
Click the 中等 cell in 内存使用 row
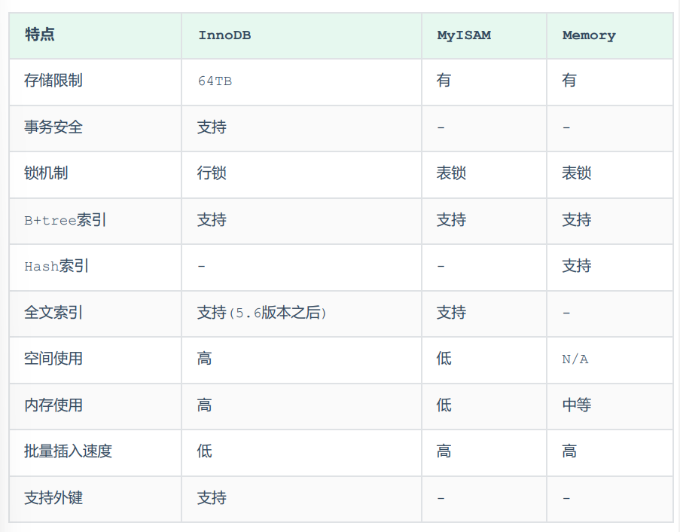pyautogui.click(x=576, y=405)
